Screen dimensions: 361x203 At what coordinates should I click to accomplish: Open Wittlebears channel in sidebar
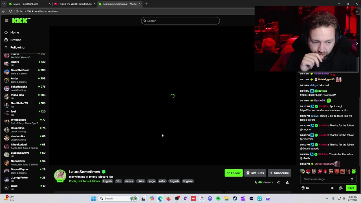click(25, 121)
